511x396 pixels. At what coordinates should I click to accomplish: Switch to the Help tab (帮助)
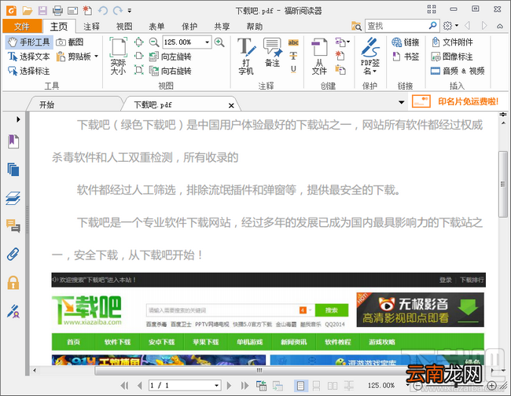tap(255, 27)
